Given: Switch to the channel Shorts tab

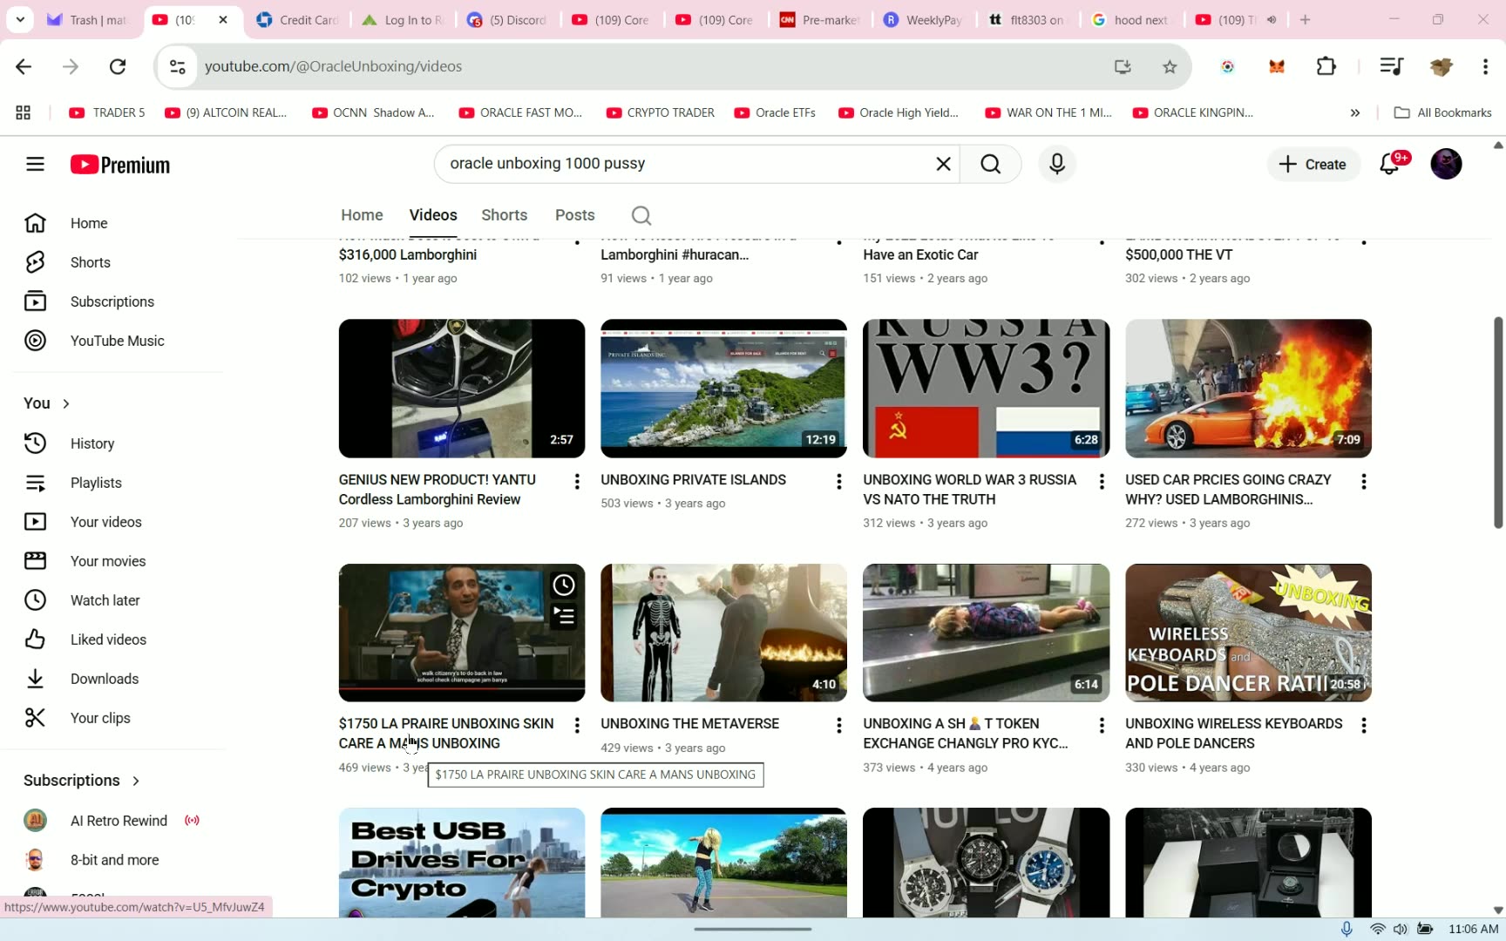Looking at the screenshot, I should (x=505, y=215).
